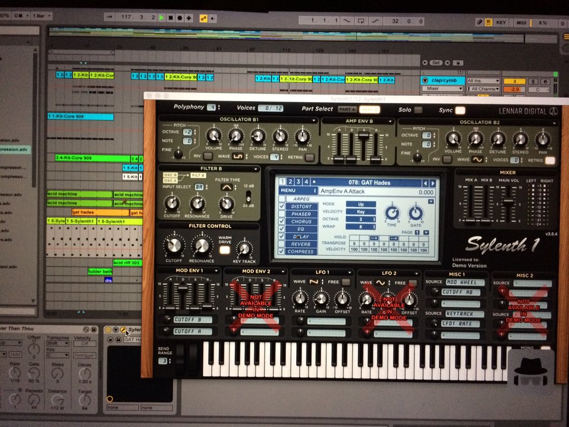Open the DELAY effect tab
This screenshot has height=427, width=569.
pos(301,236)
